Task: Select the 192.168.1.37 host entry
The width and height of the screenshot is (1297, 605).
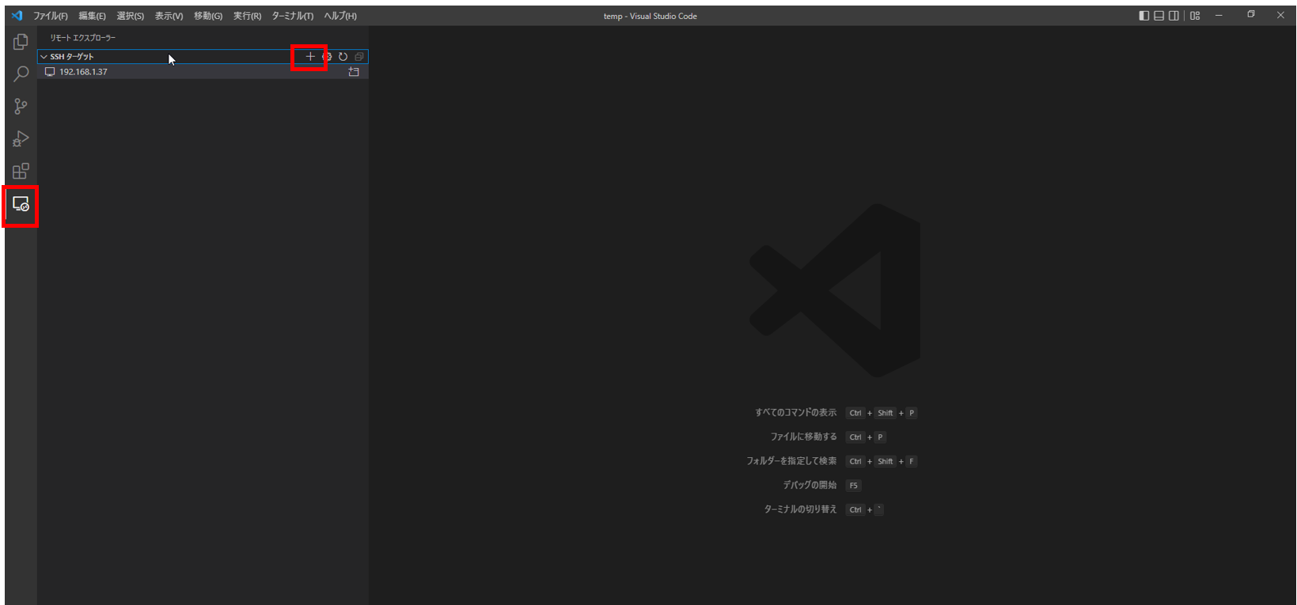Action: (203, 72)
